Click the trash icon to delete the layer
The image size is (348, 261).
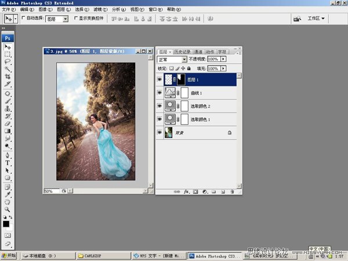pyautogui.click(x=232, y=191)
